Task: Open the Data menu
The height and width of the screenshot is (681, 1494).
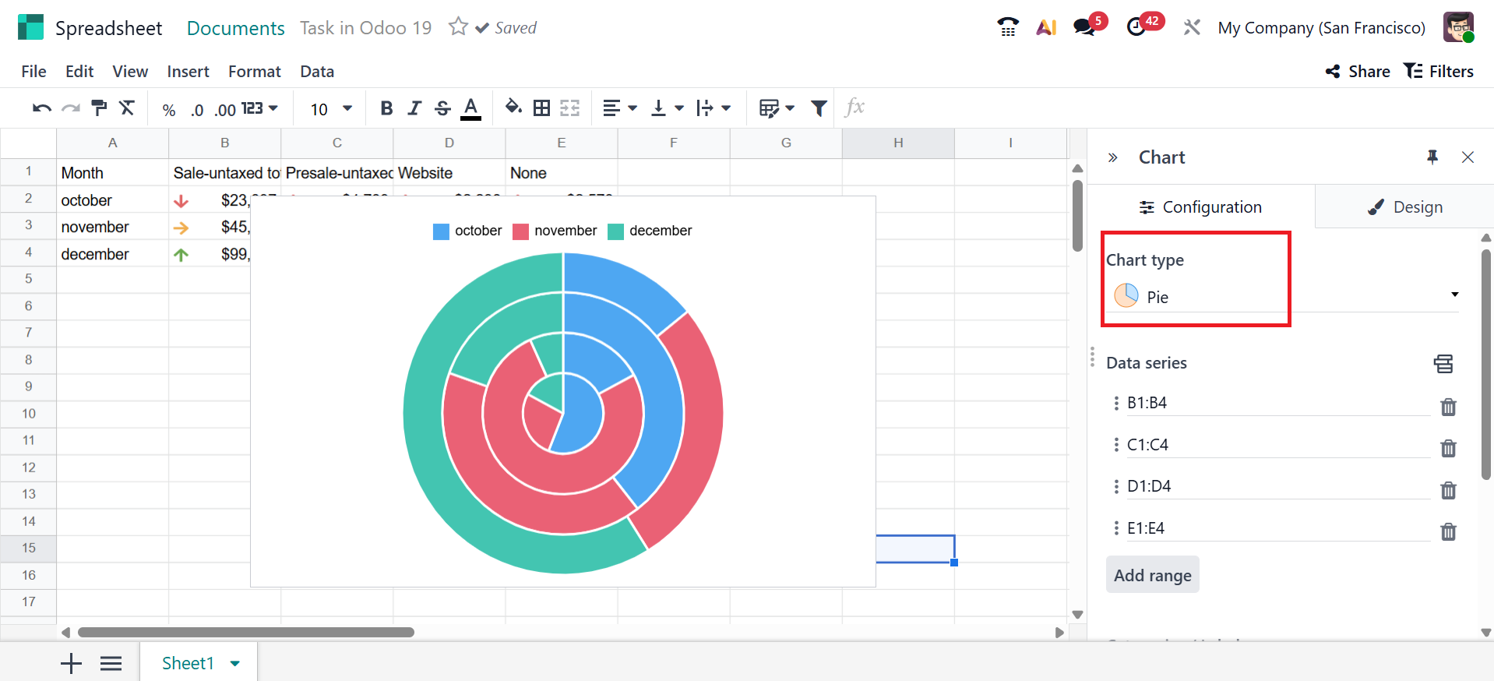Action: point(317,72)
